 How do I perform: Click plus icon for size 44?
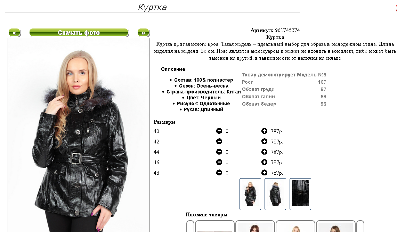point(264,151)
